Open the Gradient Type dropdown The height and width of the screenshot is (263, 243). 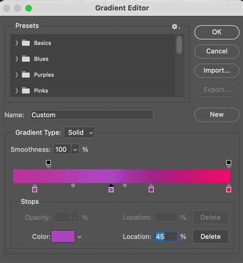(79, 133)
